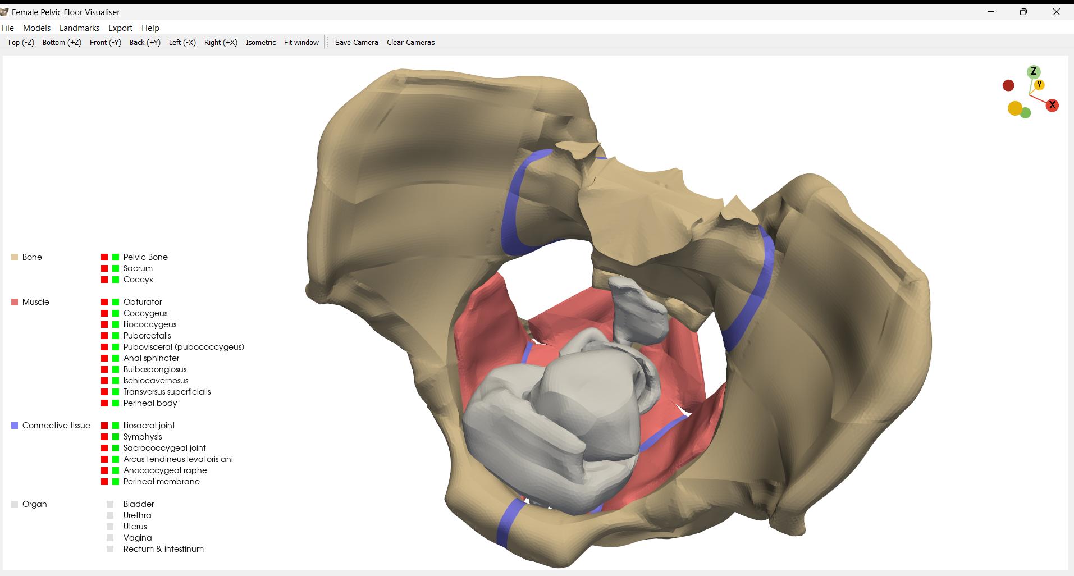
Task: Click the red square beside Pelvic Bone
Action: [104, 257]
